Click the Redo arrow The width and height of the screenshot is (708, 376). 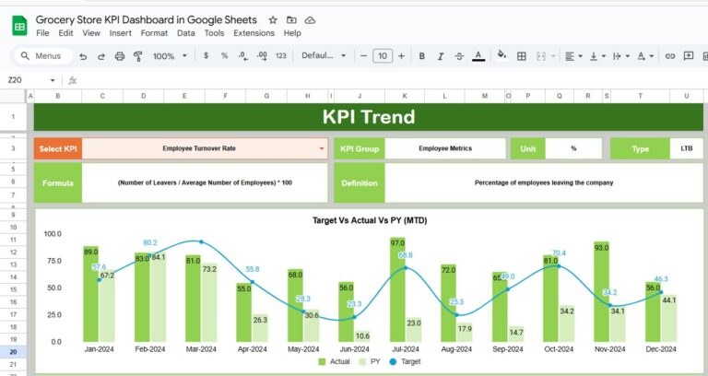101,56
